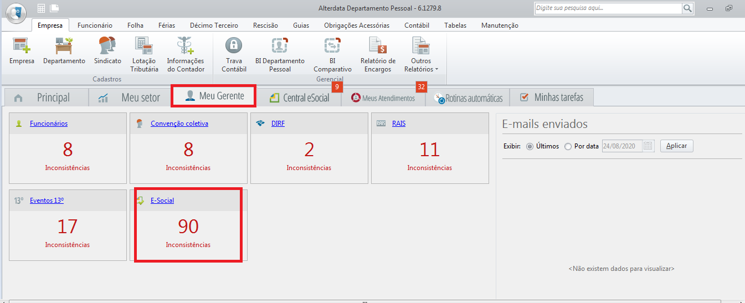Launch BI Comparativo

pos(332,54)
